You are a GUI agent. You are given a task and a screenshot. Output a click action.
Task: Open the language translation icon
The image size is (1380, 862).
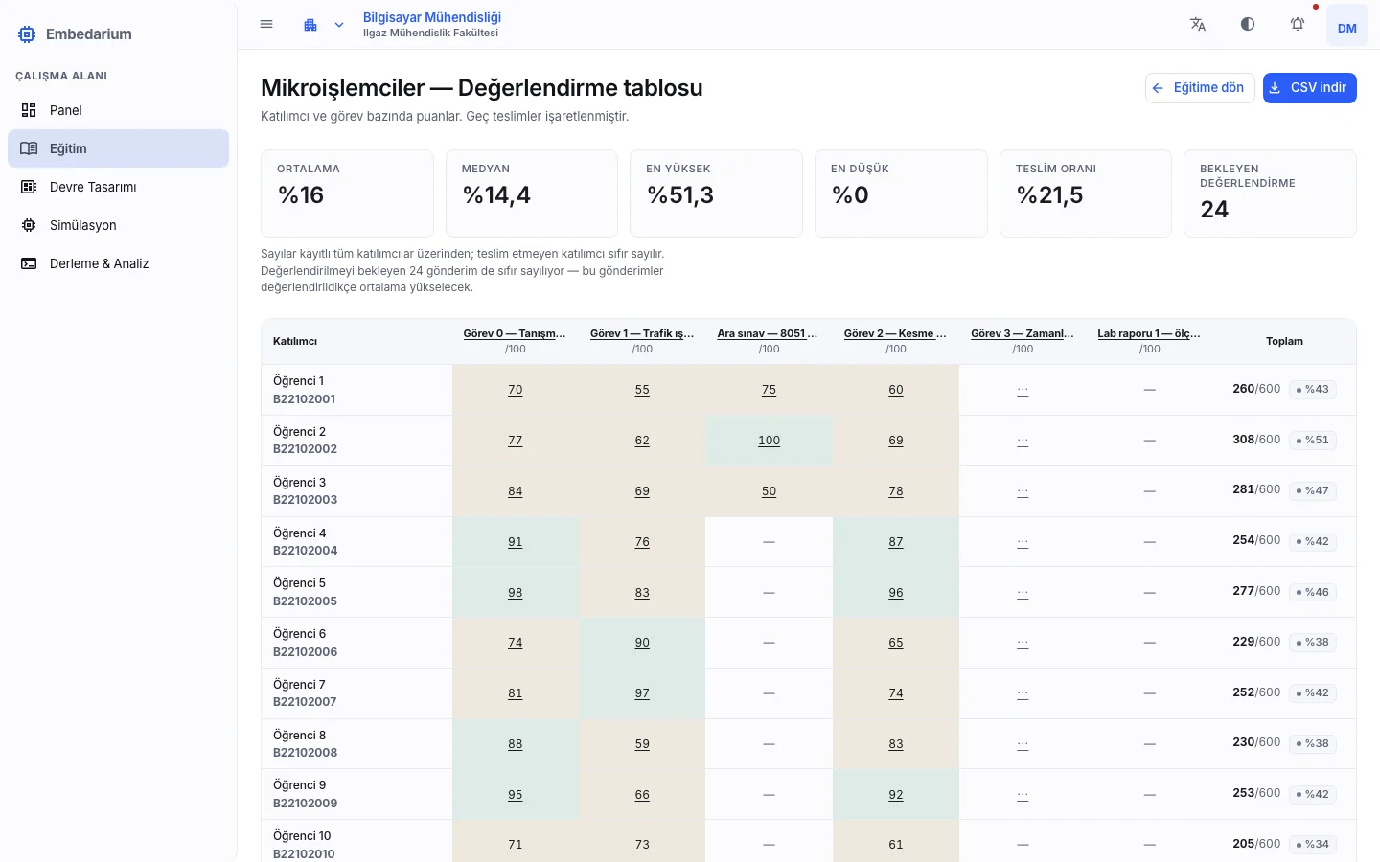coord(1198,25)
